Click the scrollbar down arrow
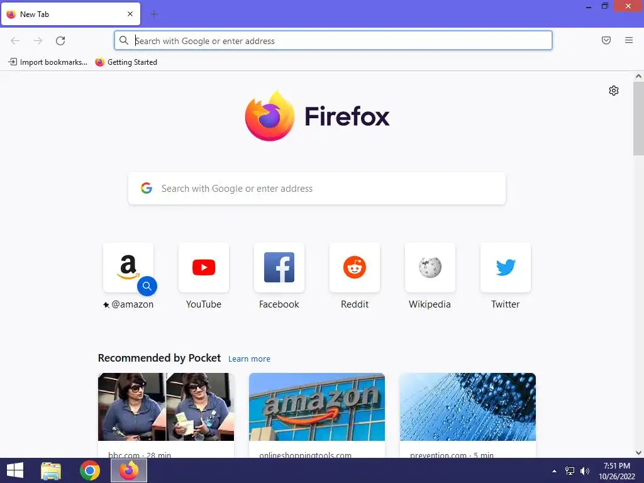 [x=638, y=453]
